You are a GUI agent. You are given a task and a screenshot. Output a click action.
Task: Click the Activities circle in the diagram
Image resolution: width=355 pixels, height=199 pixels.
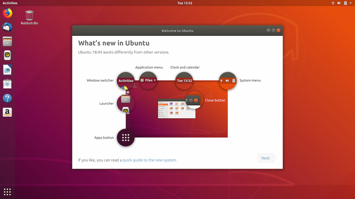tap(126, 81)
